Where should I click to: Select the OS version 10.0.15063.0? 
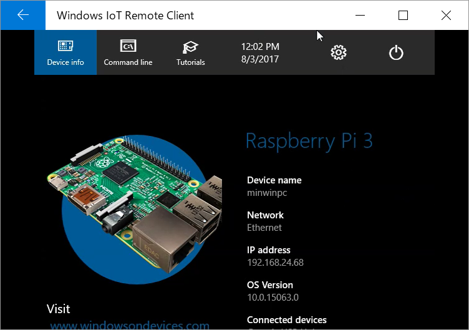[x=273, y=298]
